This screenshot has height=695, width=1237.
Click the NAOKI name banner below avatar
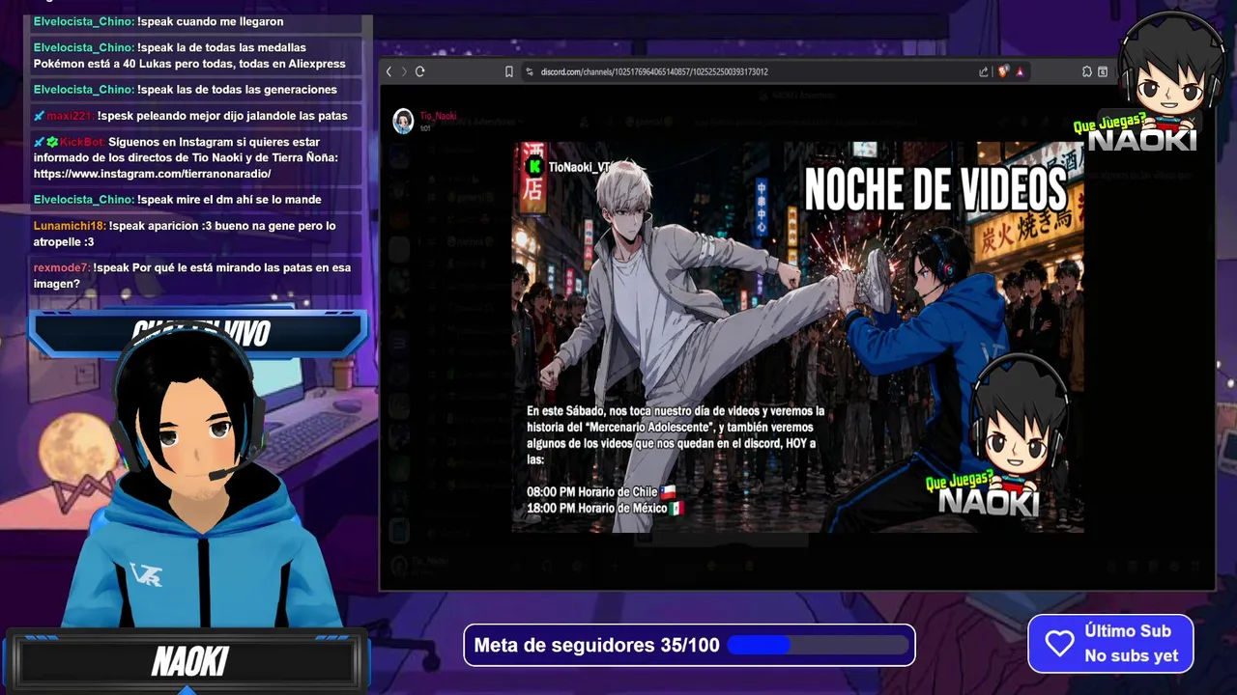(189, 661)
